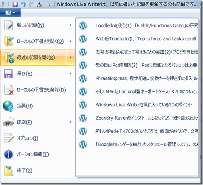
Task: Click WordPress icon beside Logicool製キーボードケース post
Action: point(83,91)
